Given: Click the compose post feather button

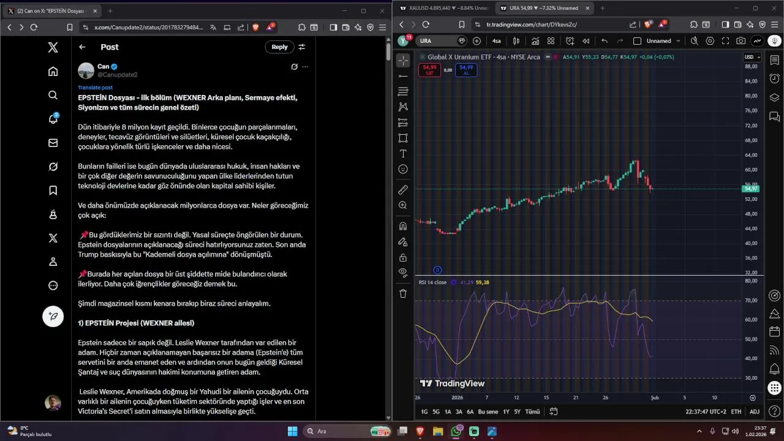Looking at the screenshot, I should (53, 316).
